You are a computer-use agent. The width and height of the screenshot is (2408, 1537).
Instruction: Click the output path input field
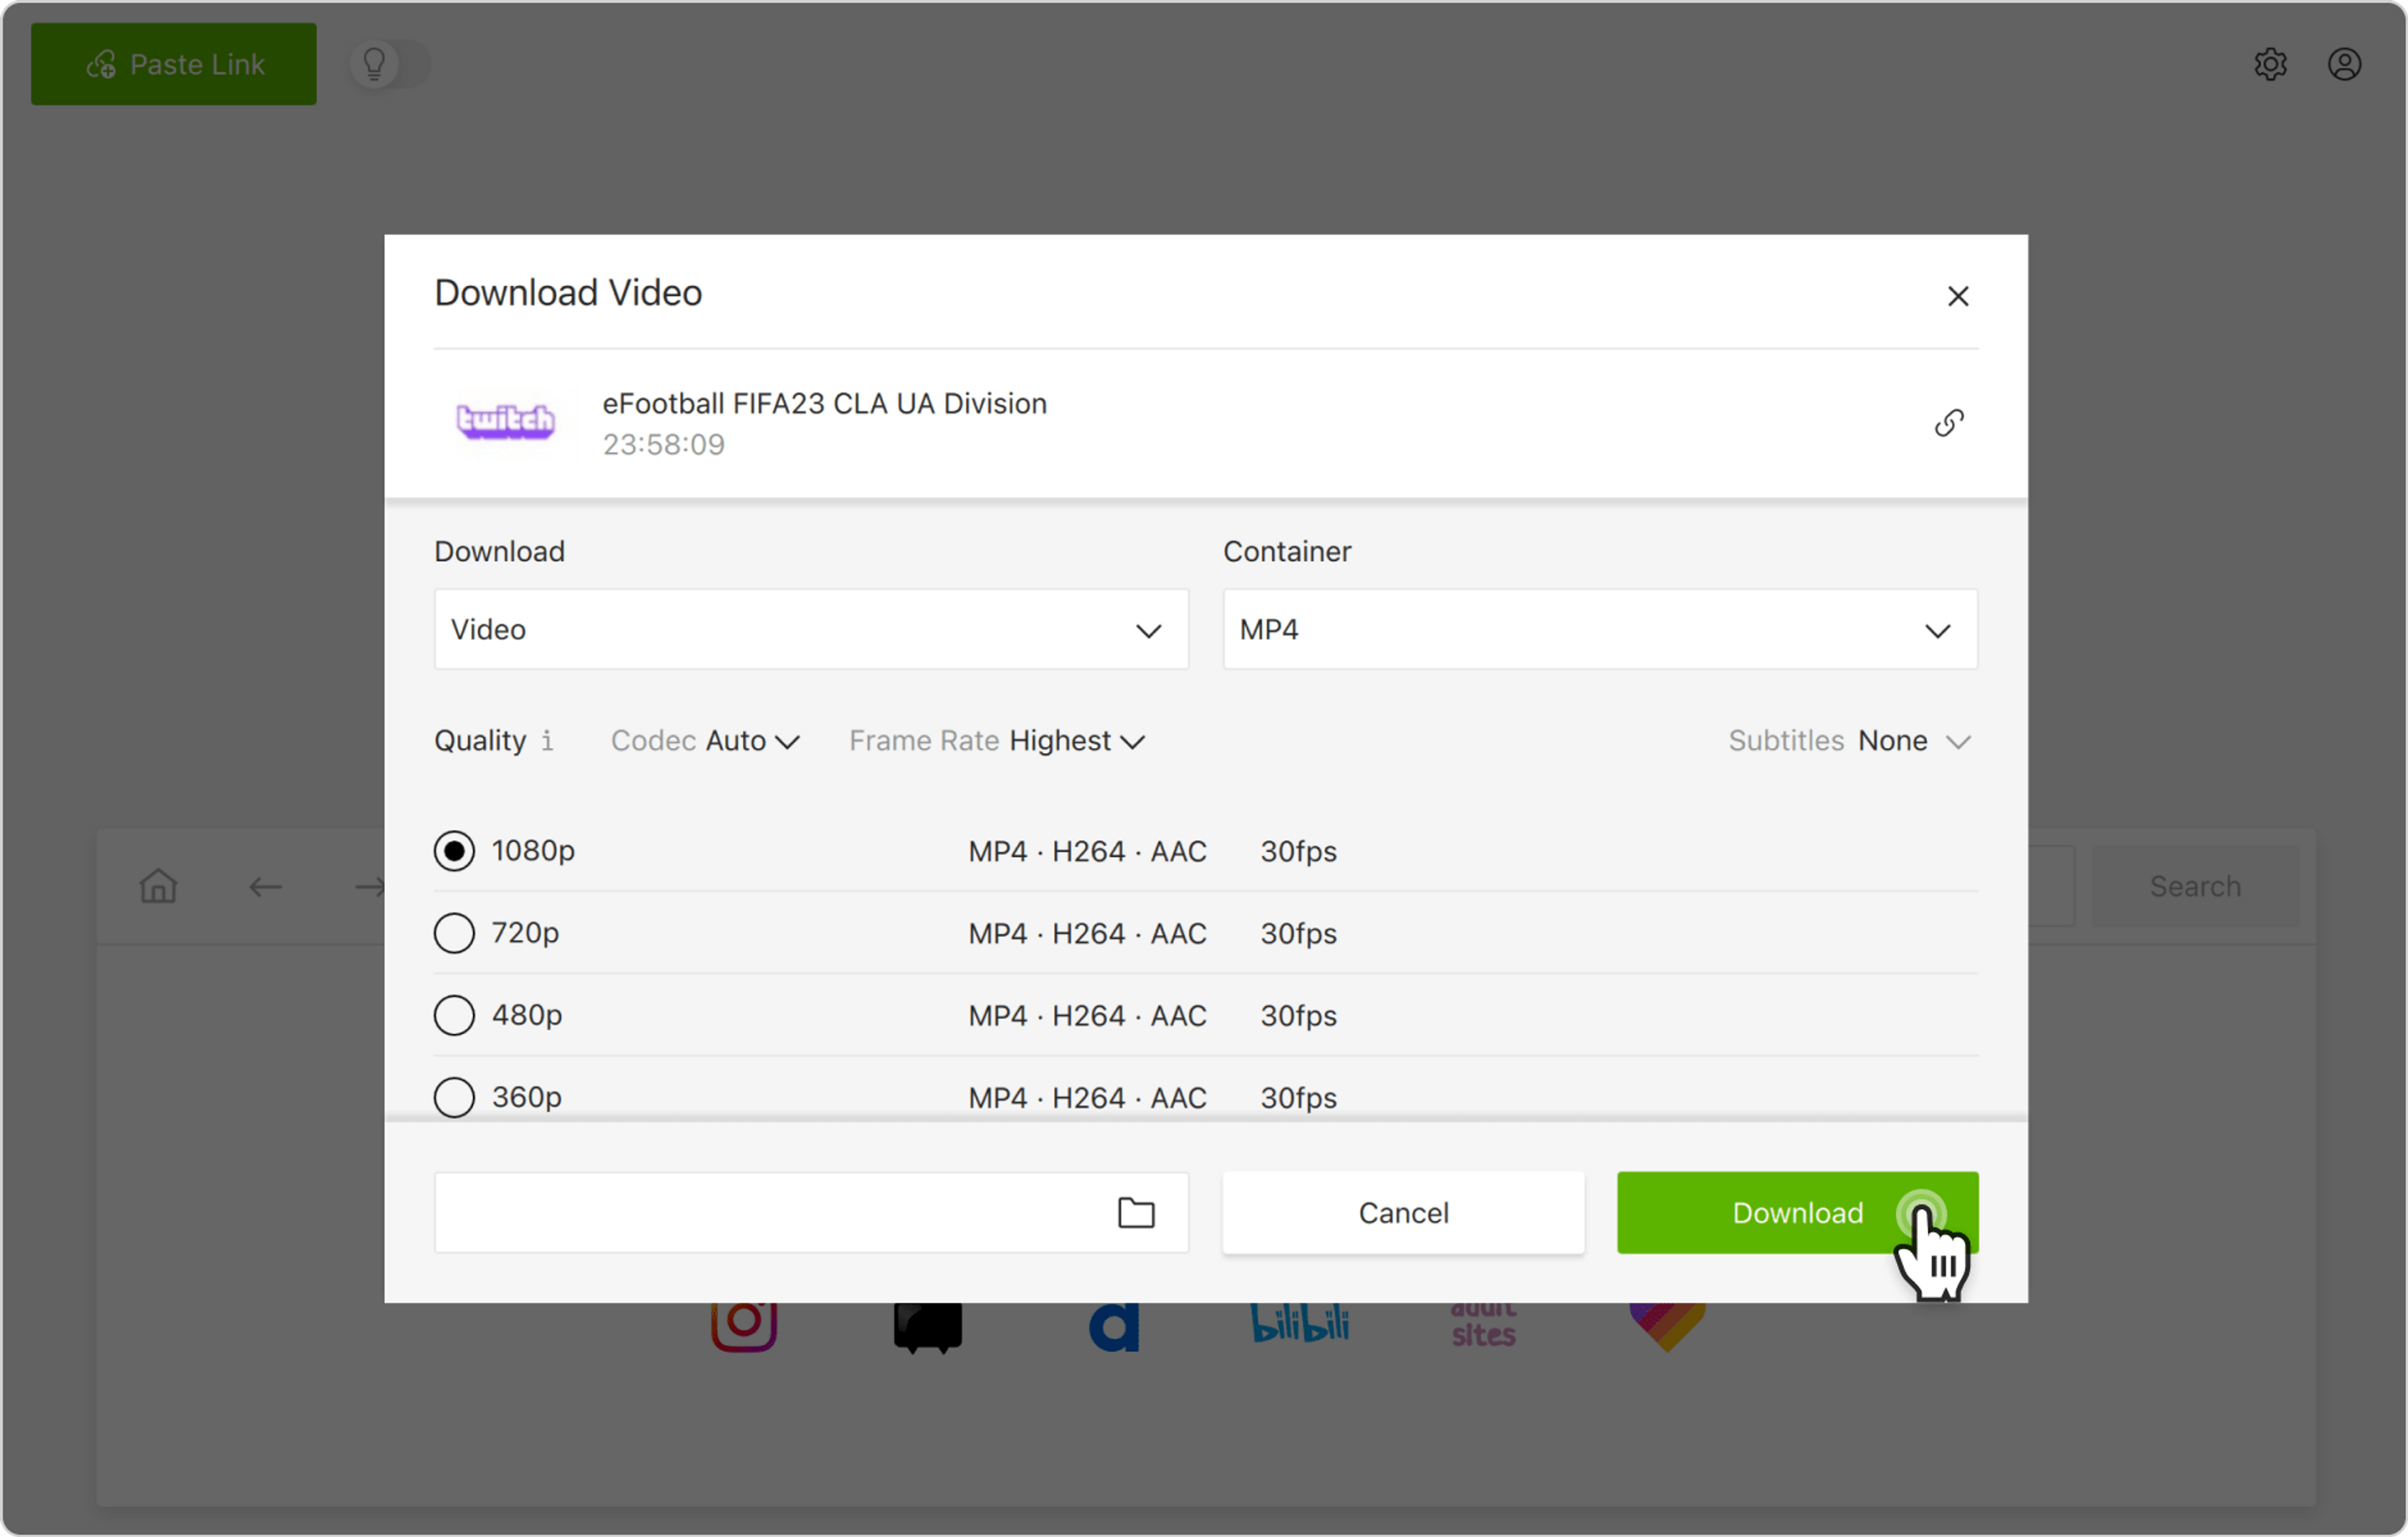click(770, 1213)
